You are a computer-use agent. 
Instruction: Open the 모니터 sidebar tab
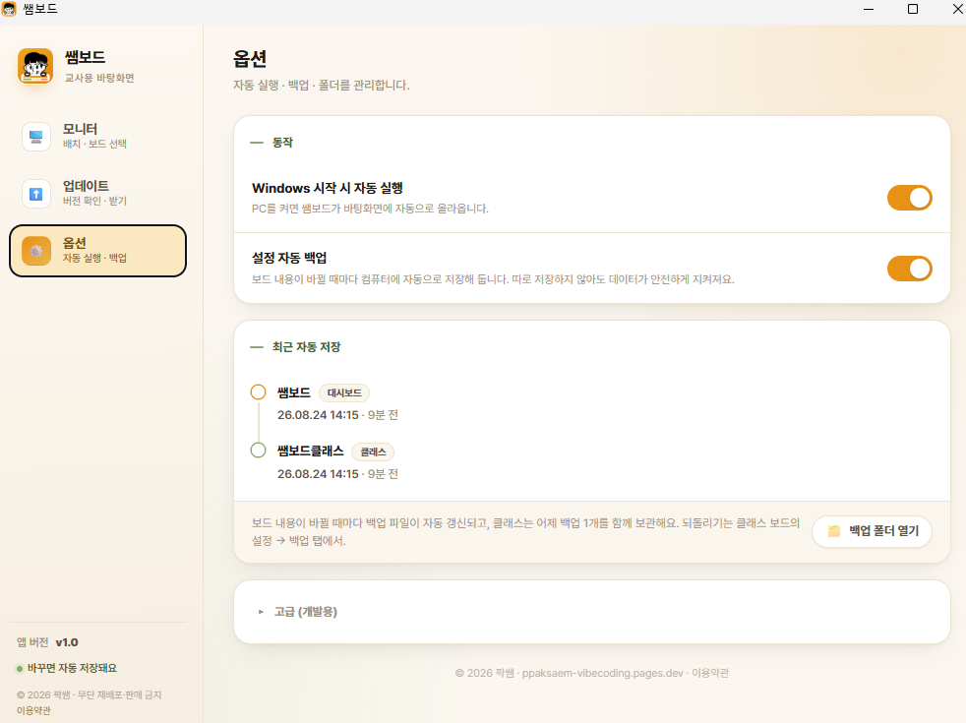[x=97, y=136]
